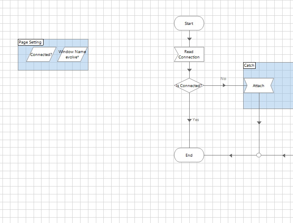Select the Read Connection stage
The height and width of the screenshot is (223, 293).
click(189, 54)
